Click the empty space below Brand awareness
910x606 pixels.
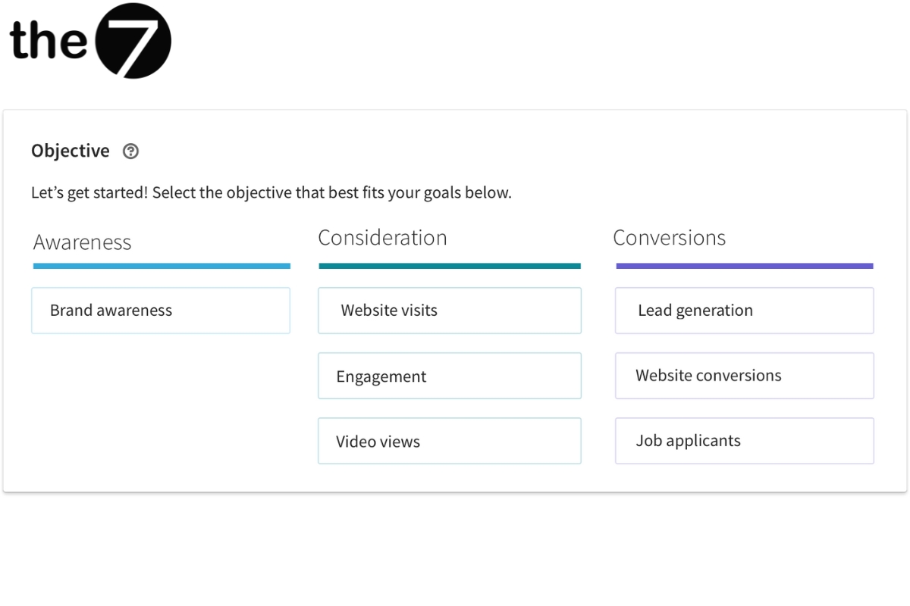[161, 401]
